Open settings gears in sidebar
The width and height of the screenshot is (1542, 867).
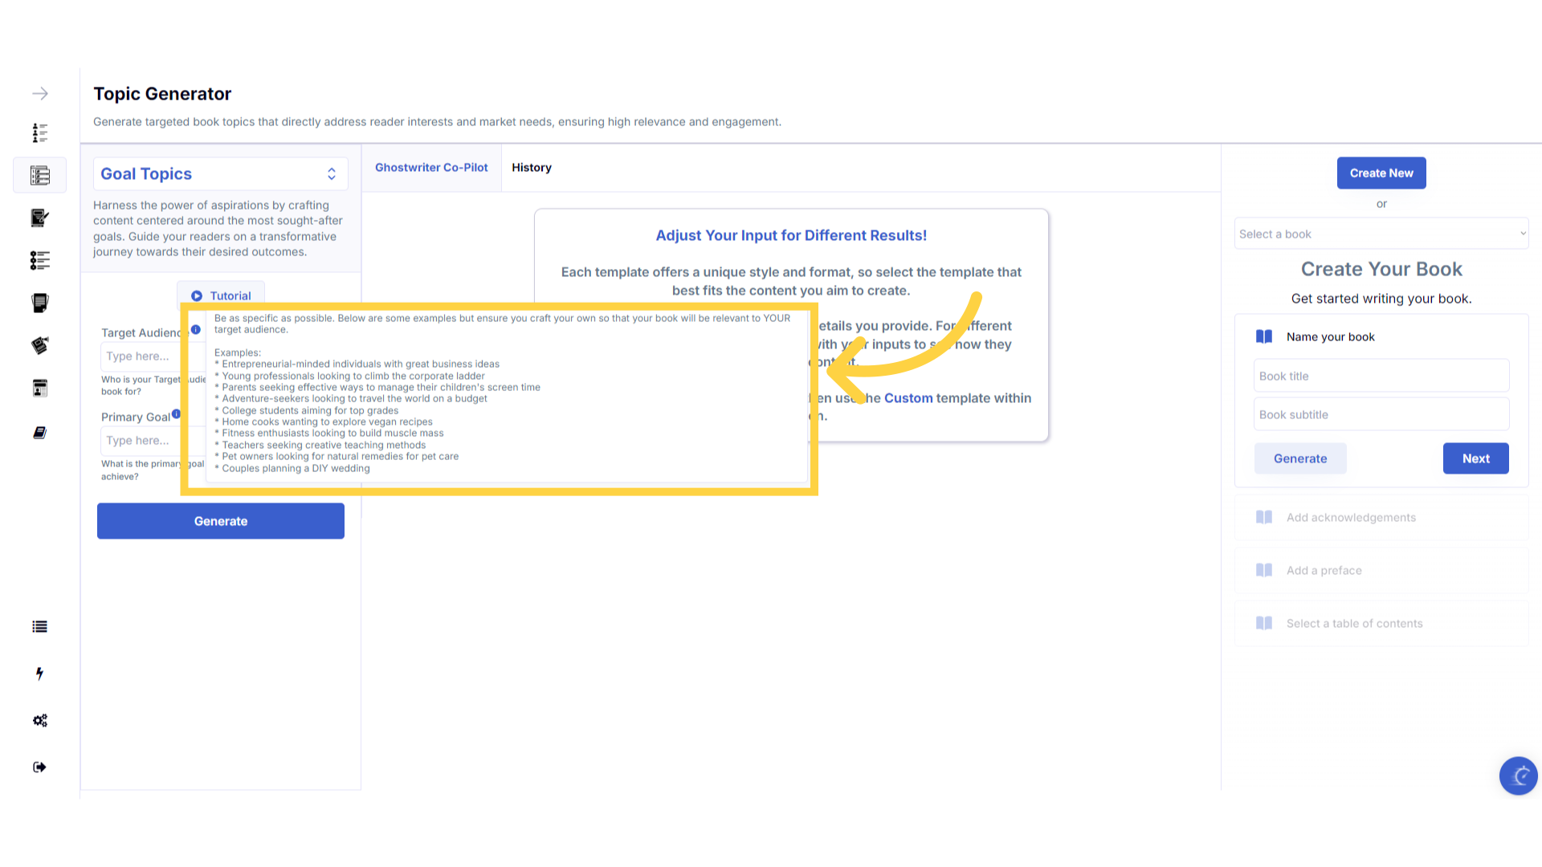(40, 720)
